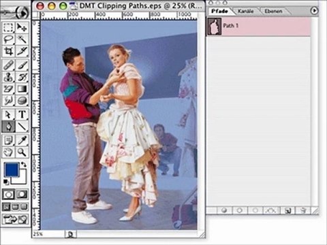Select the 'Path 1' name text
This screenshot has width=327, height=245.
[231, 25]
